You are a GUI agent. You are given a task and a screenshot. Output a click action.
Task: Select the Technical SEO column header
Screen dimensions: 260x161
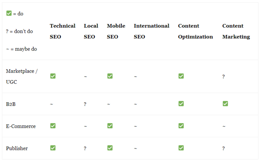click(62, 31)
